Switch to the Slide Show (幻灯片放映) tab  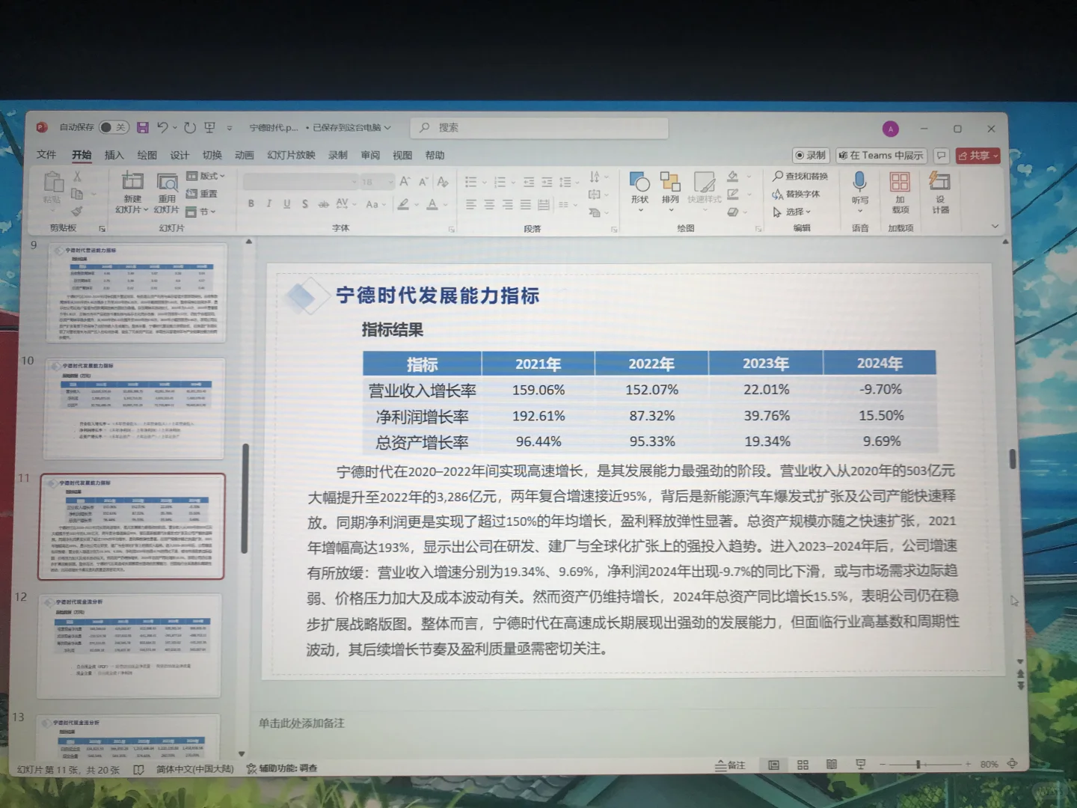pyautogui.click(x=291, y=155)
